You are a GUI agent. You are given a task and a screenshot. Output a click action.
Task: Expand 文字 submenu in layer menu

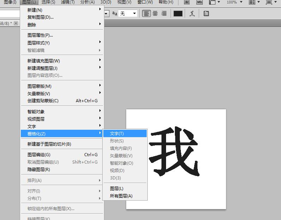(62, 127)
